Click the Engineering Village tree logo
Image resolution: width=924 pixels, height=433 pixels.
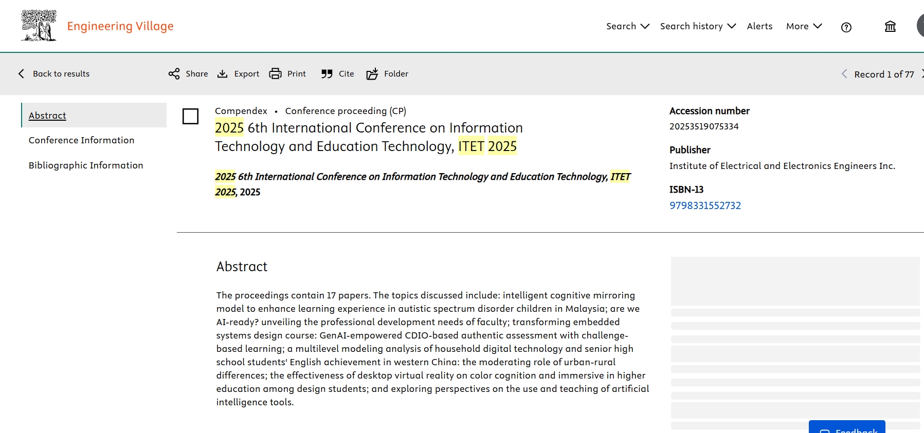[39, 26]
